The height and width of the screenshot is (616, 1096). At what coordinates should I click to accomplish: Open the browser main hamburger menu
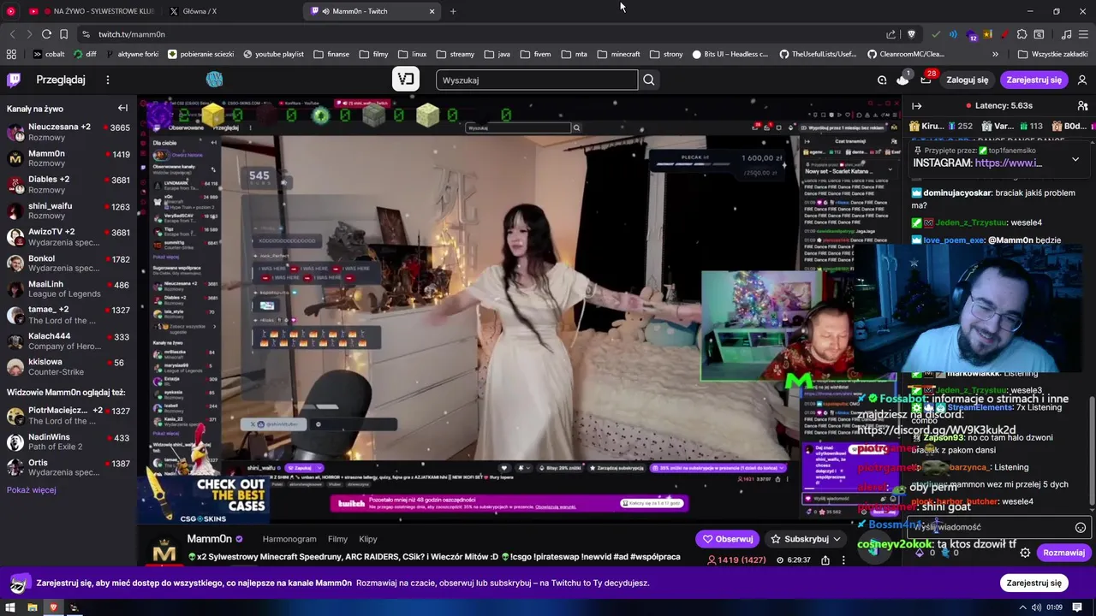[x=1083, y=34]
